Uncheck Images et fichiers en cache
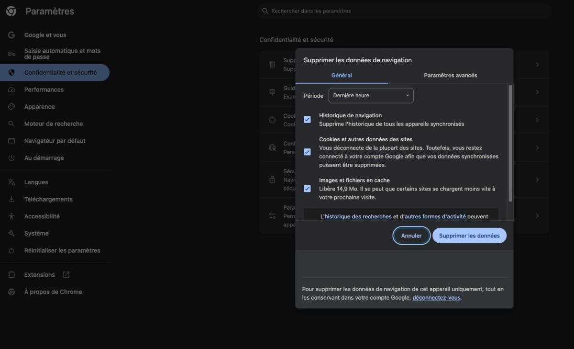The image size is (574, 349). [307, 189]
